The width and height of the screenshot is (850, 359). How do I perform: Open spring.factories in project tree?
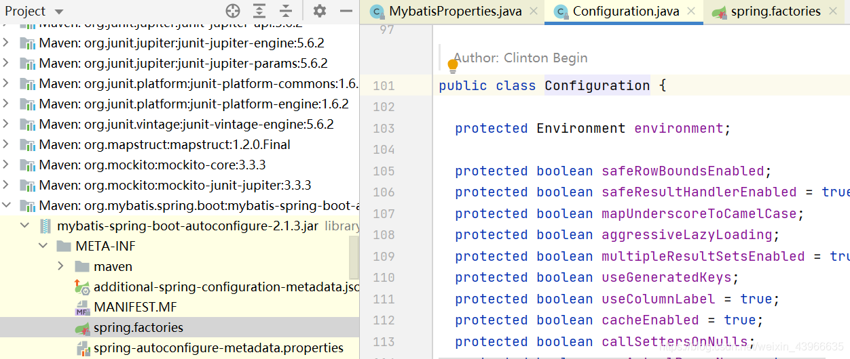click(138, 327)
